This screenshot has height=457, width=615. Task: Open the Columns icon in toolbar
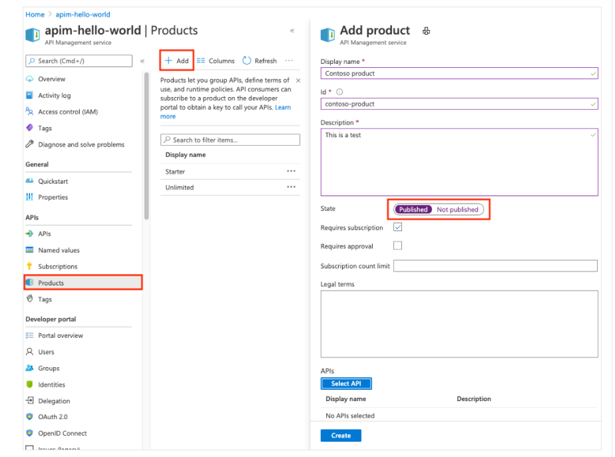pyautogui.click(x=201, y=61)
